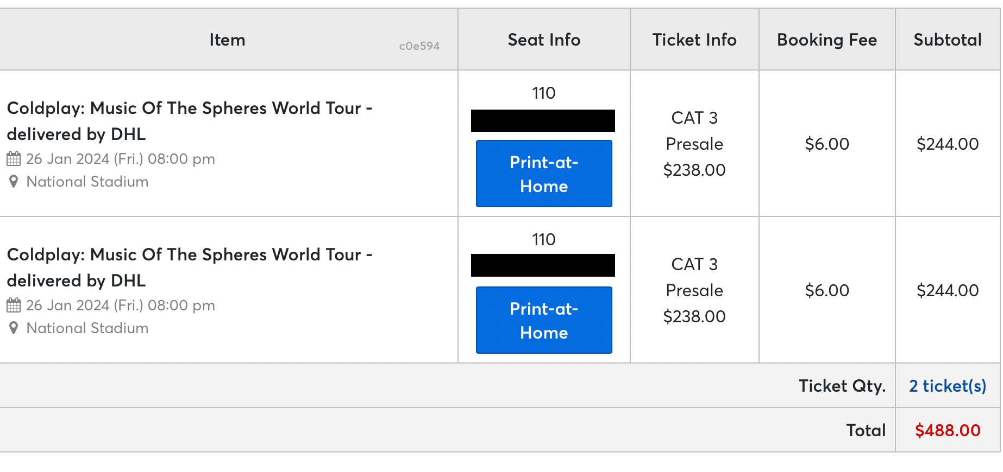Select the Subtotal column header
The height and width of the screenshot is (472, 1003).
click(x=947, y=40)
